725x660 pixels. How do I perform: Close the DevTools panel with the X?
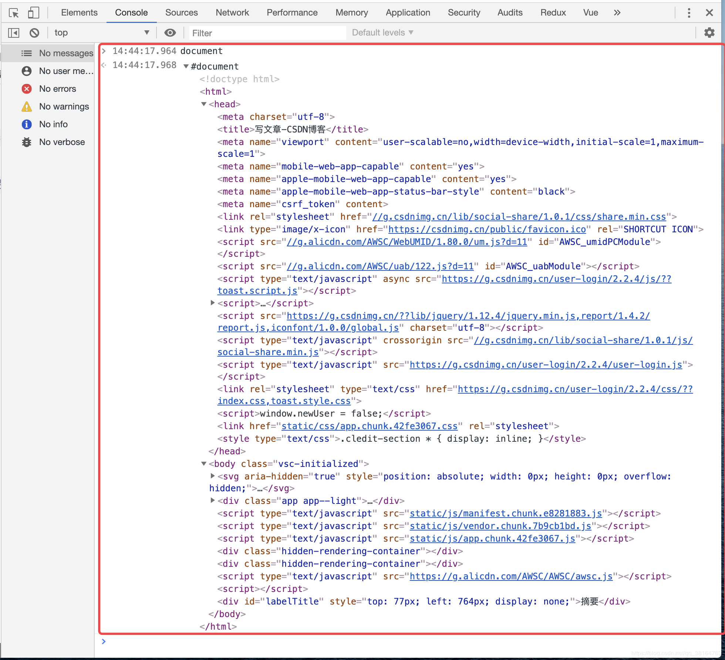(709, 13)
